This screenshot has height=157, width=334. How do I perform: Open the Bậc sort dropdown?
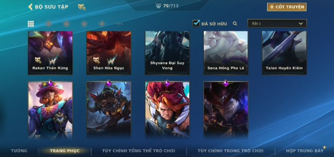pyautogui.click(x=277, y=23)
